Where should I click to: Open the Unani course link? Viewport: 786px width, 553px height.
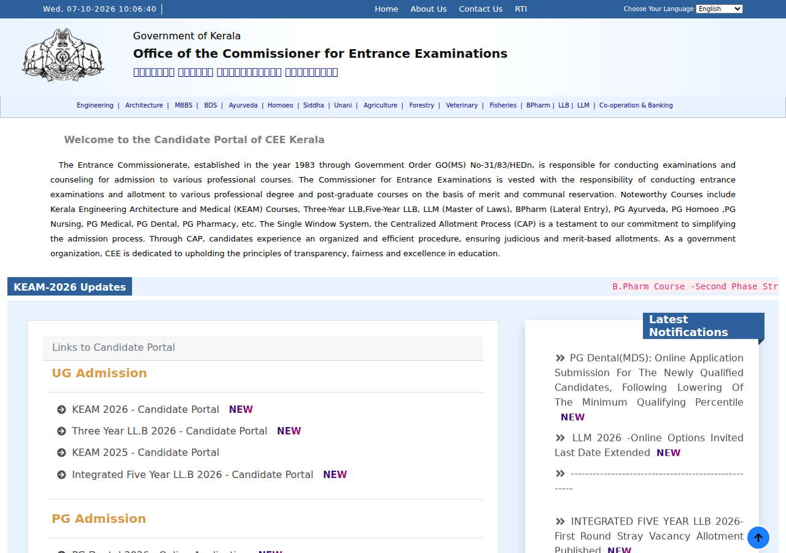click(343, 106)
